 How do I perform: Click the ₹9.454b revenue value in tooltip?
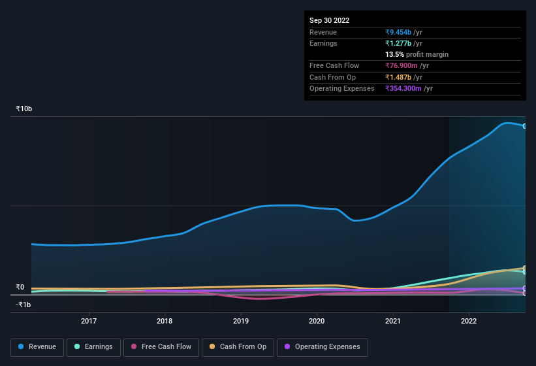(x=398, y=32)
